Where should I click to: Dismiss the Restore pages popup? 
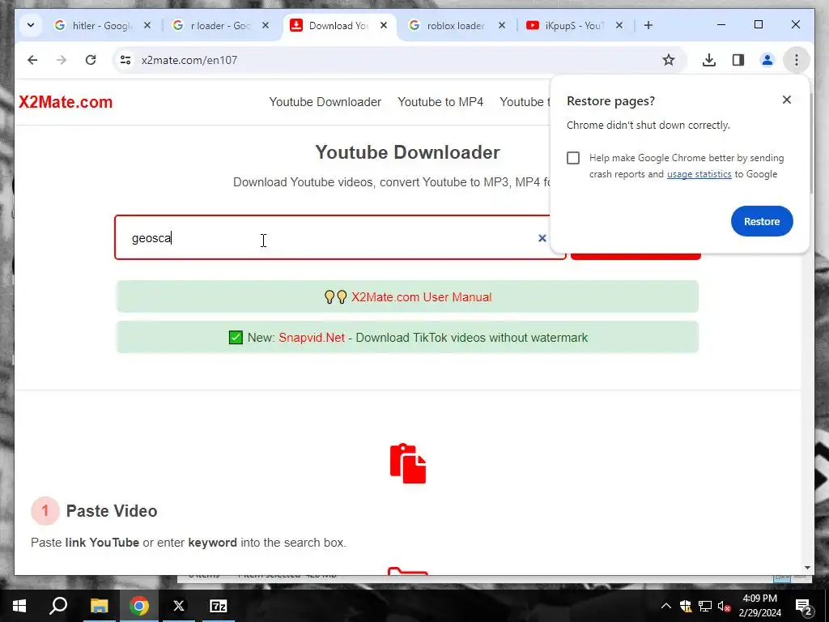(787, 100)
